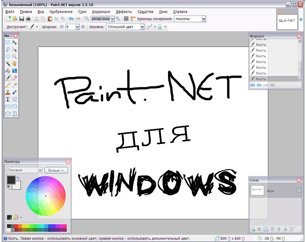Open the Эффекты menu
The height and width of the screenshot is (242, 306).
[124, 12]
